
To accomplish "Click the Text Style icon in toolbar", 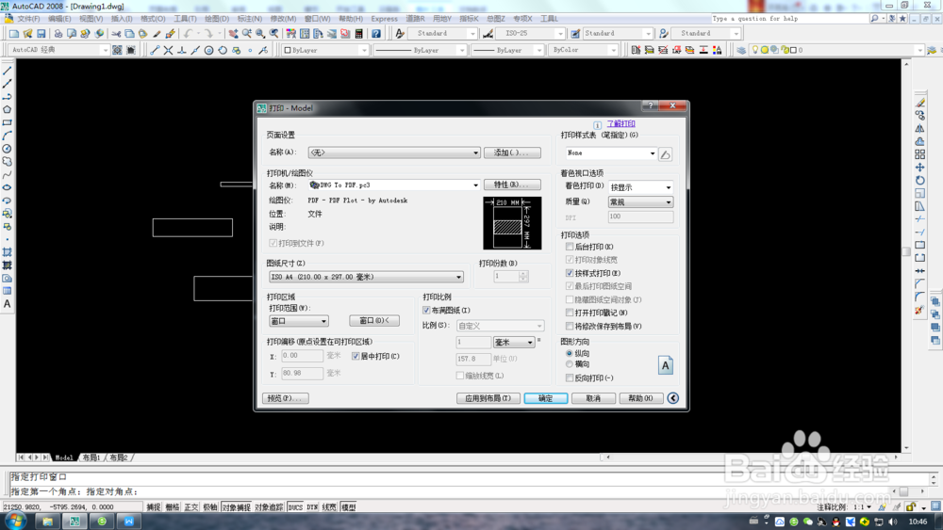I will 400,34.
